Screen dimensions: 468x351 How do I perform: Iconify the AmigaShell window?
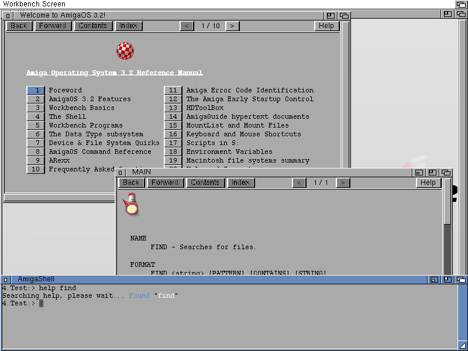[434, 280]
